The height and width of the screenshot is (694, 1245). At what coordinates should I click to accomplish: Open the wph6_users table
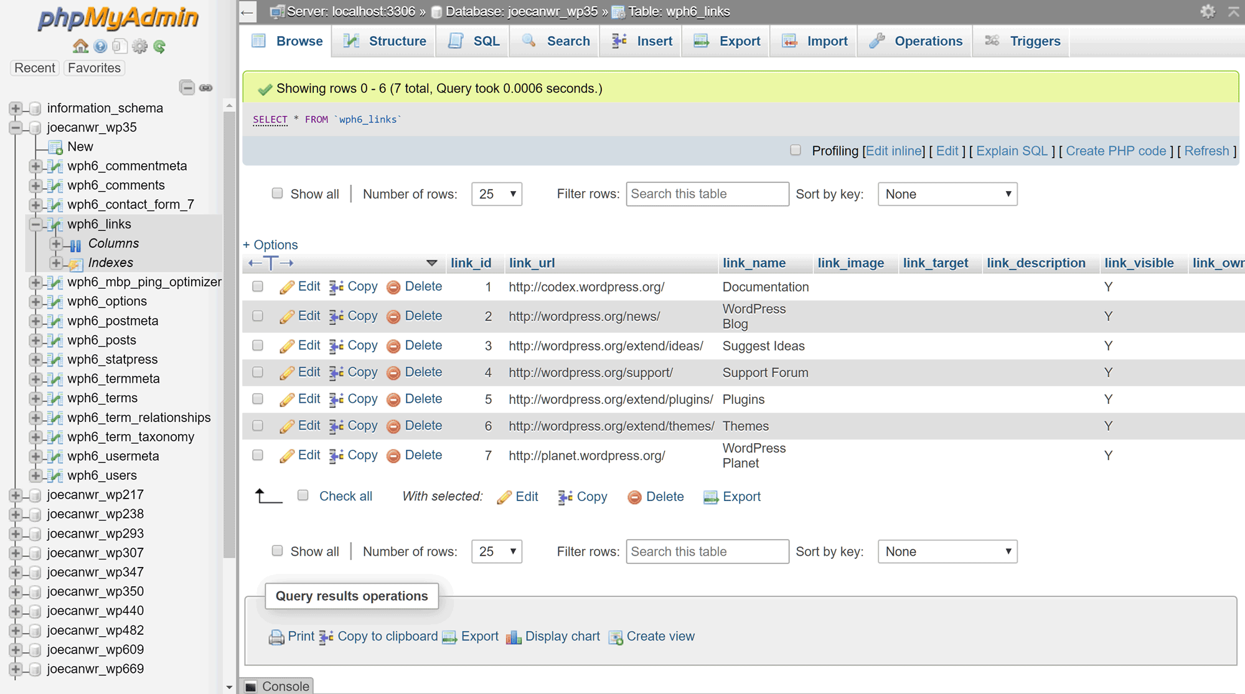102,476
